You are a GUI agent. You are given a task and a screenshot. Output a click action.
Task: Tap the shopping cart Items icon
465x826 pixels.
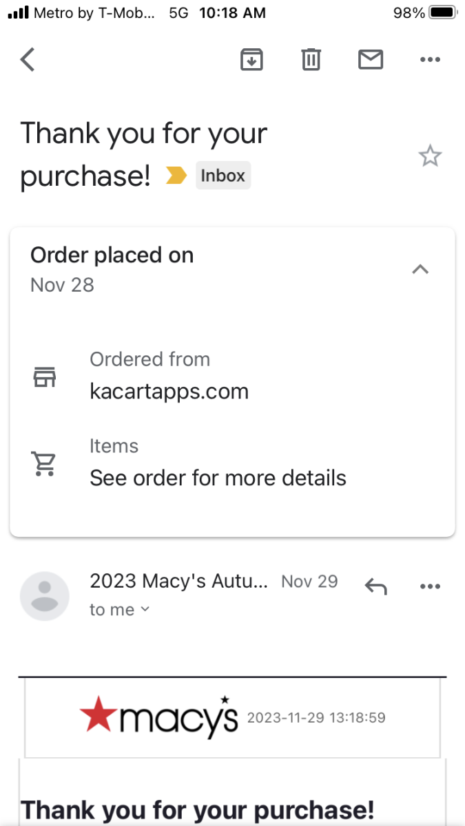pos(45,463)
